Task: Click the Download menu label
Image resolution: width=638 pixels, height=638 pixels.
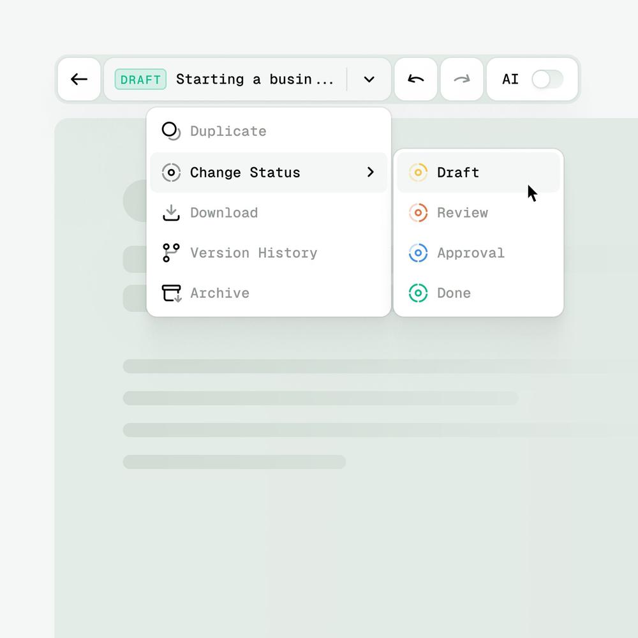Action: [224, 212]
